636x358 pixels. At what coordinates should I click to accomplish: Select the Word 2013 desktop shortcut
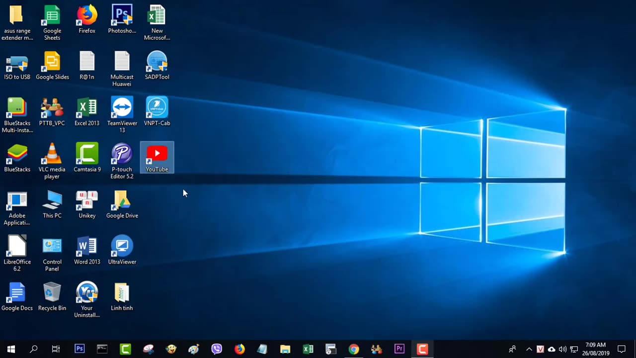[x=87, y=251]
